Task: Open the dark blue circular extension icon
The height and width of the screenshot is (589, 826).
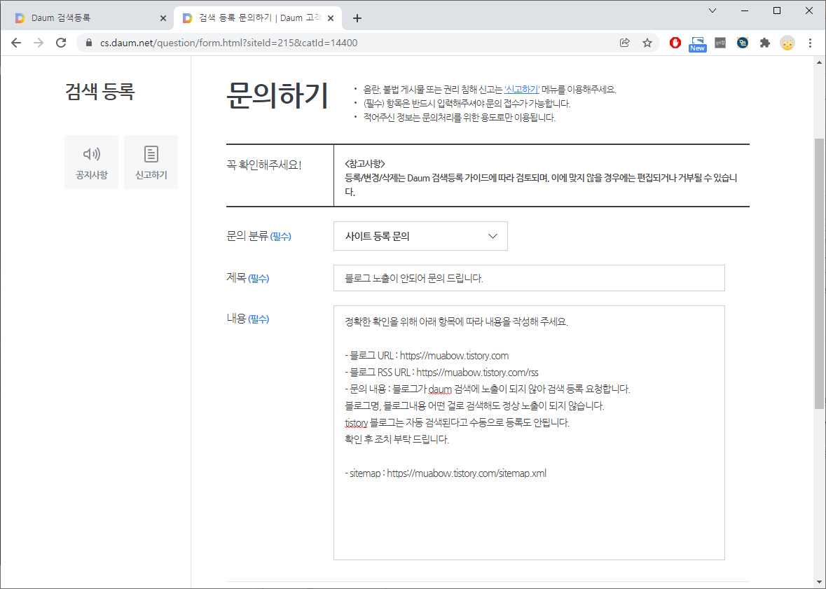Action: tap(743, 43)
